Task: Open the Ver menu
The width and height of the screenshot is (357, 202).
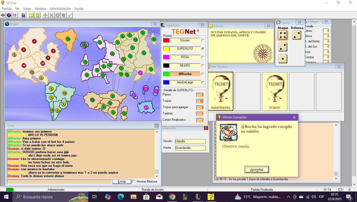Action: coord(17,9)
